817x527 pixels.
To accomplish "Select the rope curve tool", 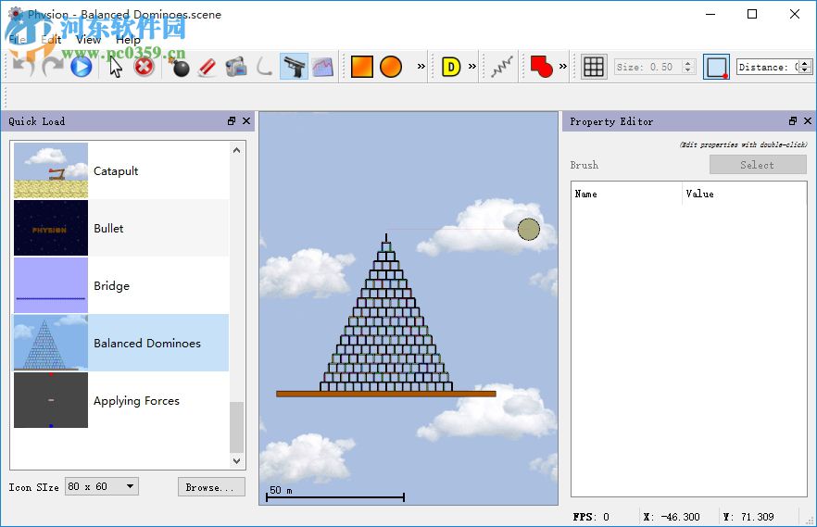I will click(265, 67).
